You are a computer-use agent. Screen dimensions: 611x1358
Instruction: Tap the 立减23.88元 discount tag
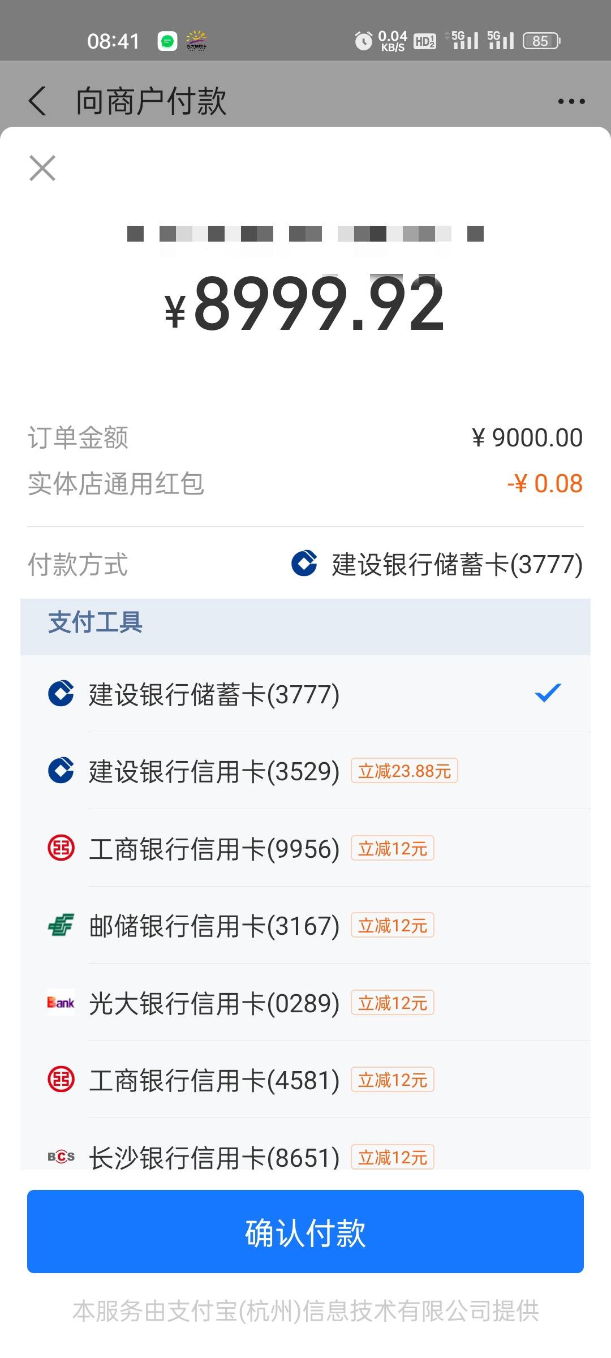coord(405,771)
